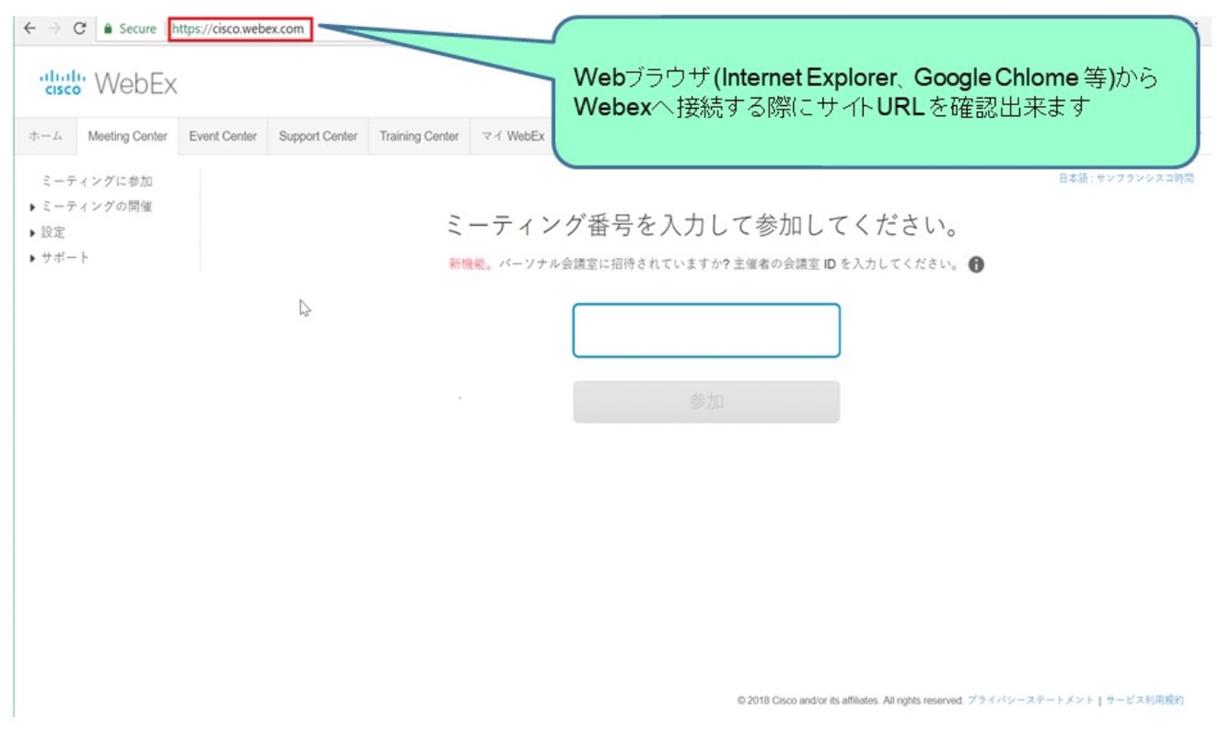Screen dimensions: 1232x737
Task: Open the ホーム tab
Action: (x=45, y=136)
